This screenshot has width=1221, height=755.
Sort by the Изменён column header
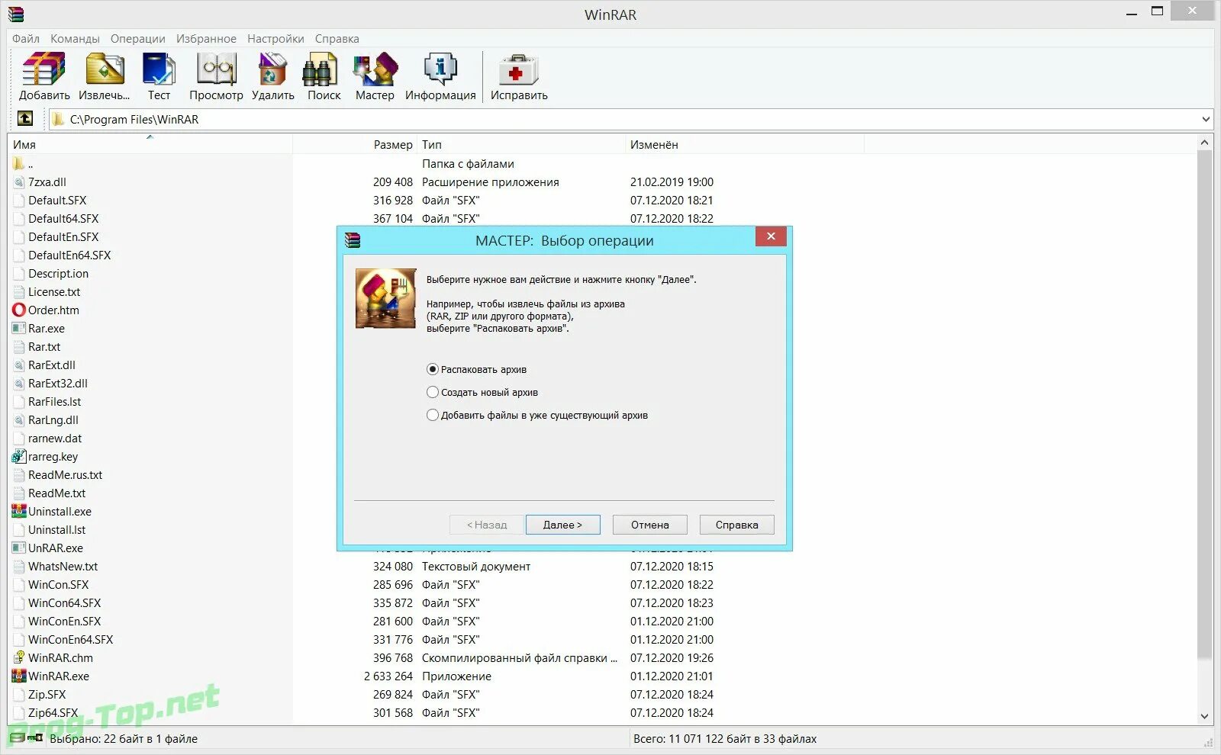tap(745, 144)
